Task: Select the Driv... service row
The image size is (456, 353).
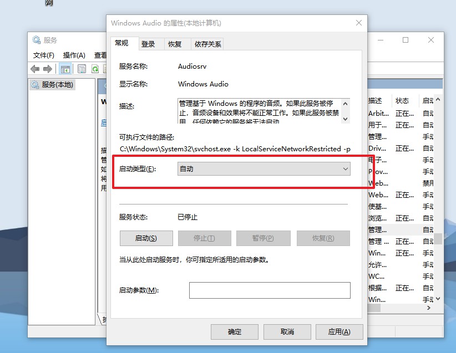Action: coord(401,148)
